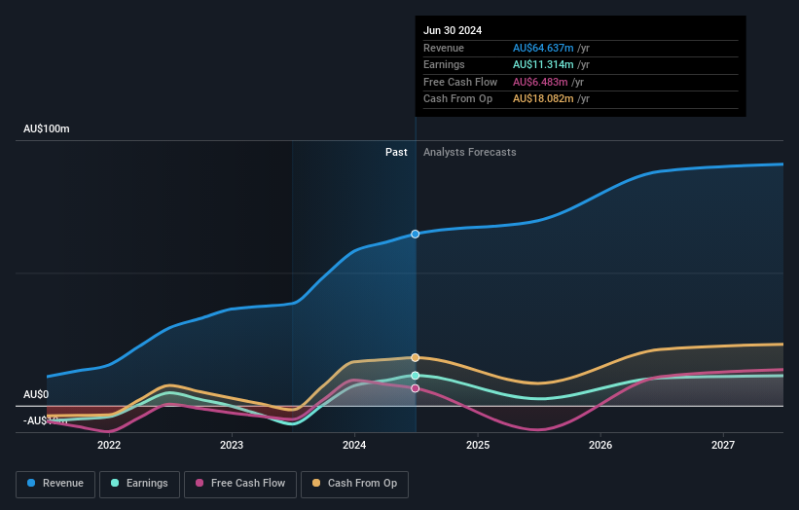Click the orange Cash From Op legend dot
The height and width of the screenshot is (510, 799).
pos(316,483)
